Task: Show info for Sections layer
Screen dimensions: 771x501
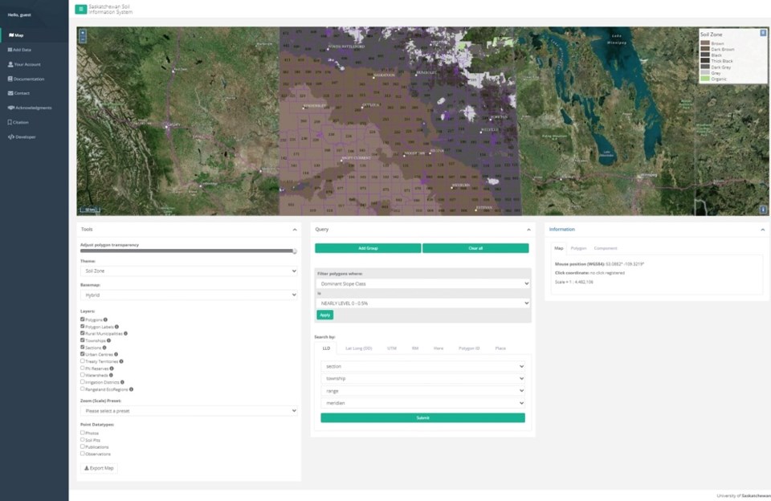Action: (x=104, y=348)
